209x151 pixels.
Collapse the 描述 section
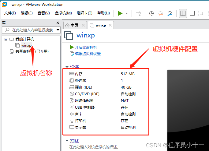(x=67, y=141)
